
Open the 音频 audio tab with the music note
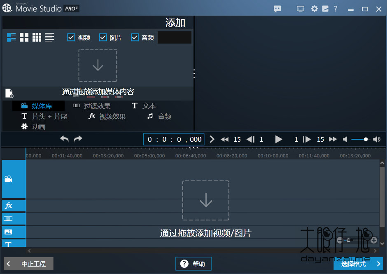tap(159, 116)
